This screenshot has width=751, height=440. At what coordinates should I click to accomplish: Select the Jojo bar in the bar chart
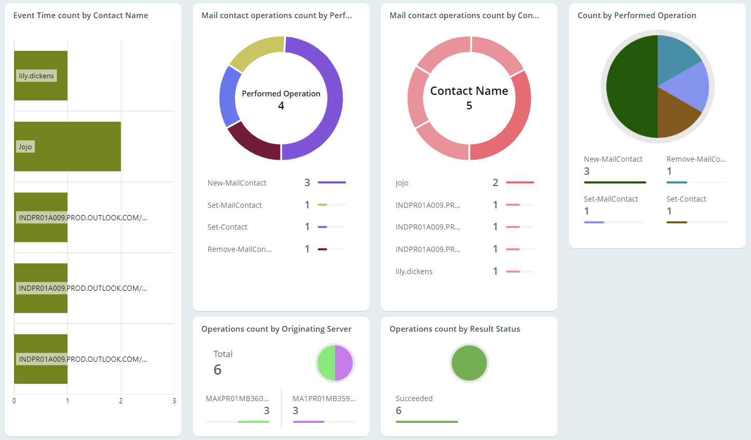(x=67, y=146)
